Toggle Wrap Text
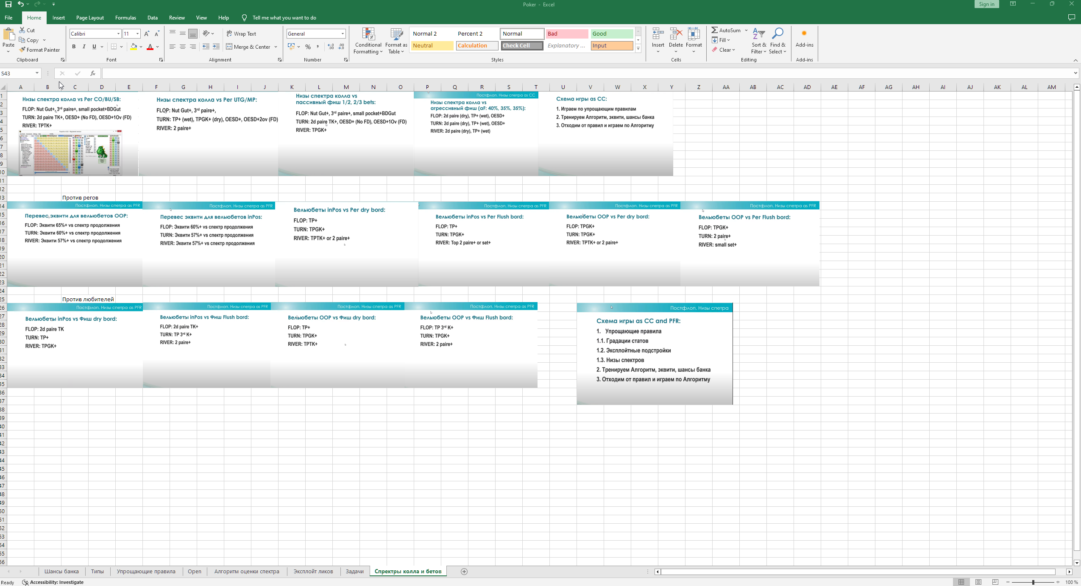This screenshot has width=1081, height=586. (241, 33)
